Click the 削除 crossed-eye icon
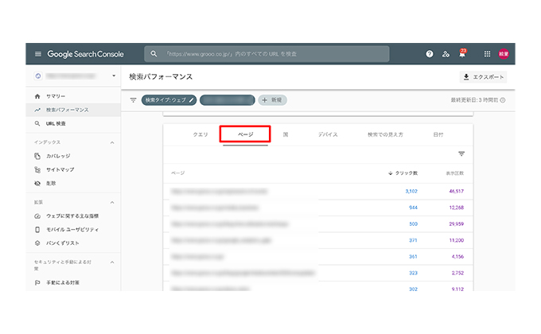The height and width of the screenshot is (334, 541). (x=37, y=183)
